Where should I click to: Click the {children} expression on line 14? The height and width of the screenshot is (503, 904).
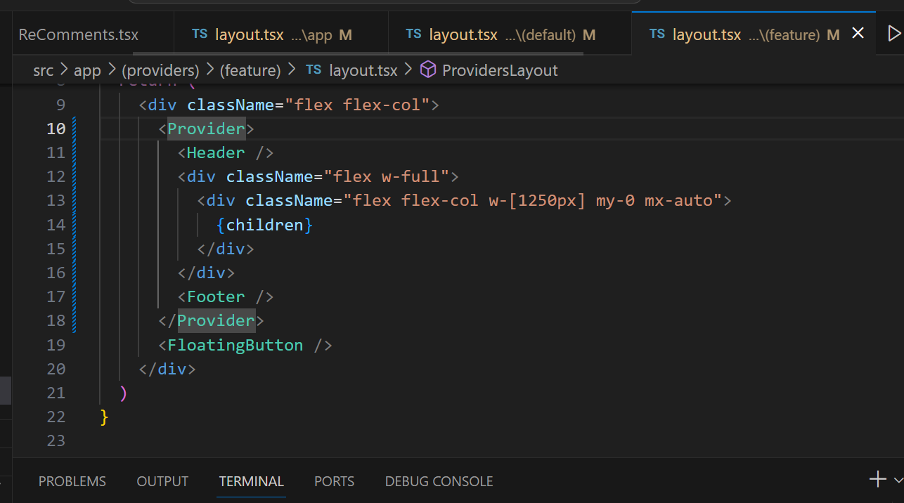[264, 225]
